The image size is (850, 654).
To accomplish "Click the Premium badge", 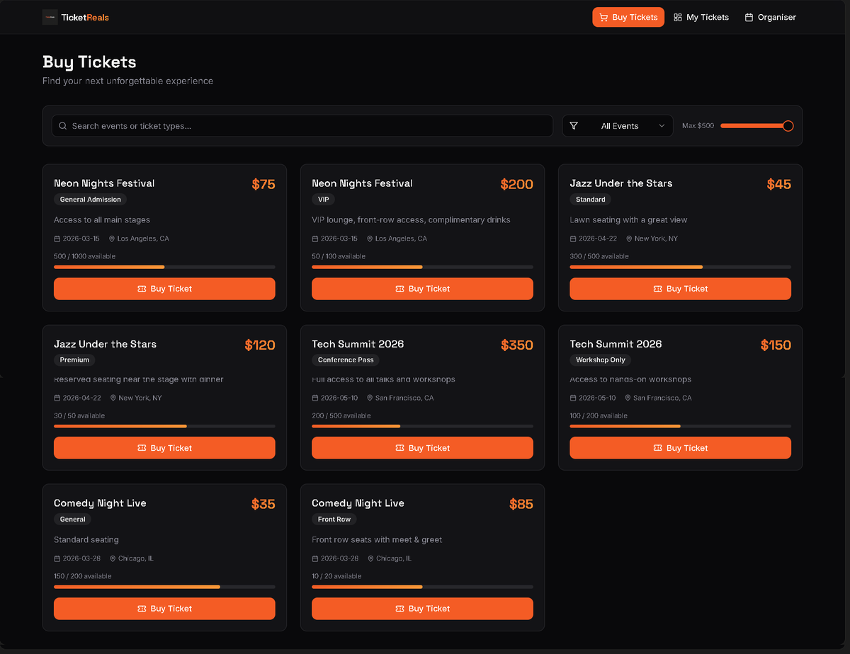I will coord(75,360).
